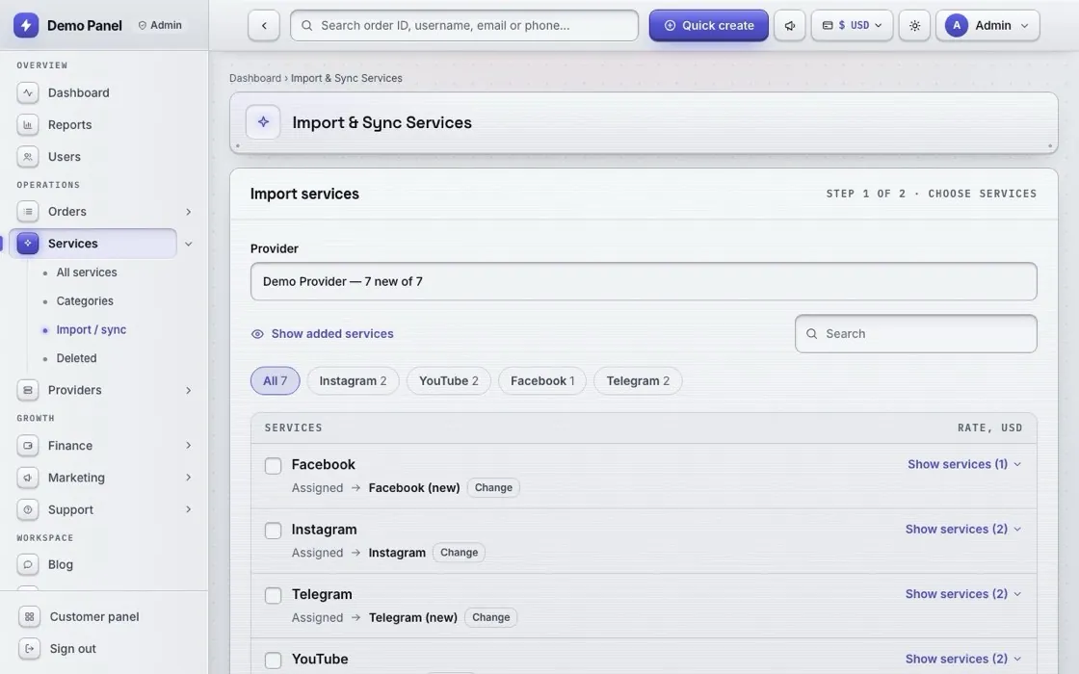
Task: Click the Demo Panel lightning logo
Action: pyautogui.click(x=26, y=25)
